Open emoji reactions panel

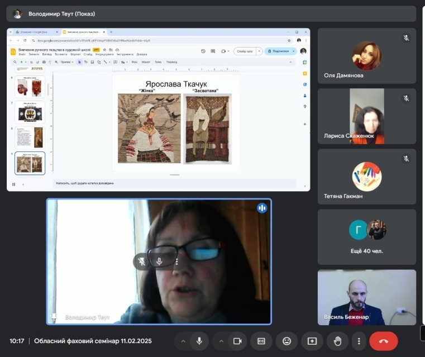[286, 341]
